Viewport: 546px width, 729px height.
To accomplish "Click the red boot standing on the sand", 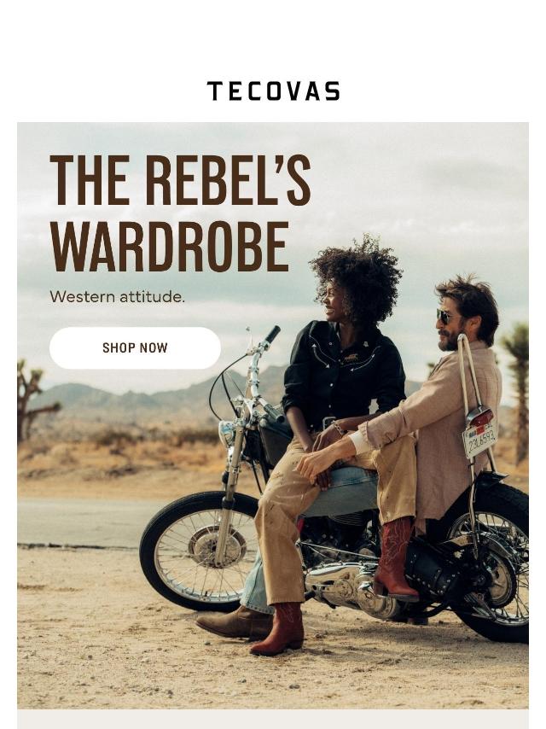I will (278, 628).
